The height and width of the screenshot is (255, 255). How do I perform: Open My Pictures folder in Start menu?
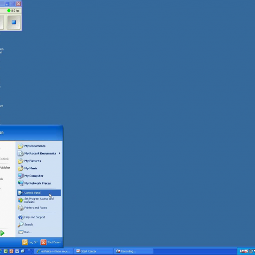(x=39, y=161)
